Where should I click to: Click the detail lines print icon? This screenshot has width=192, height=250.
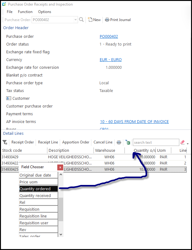(119, 143)
